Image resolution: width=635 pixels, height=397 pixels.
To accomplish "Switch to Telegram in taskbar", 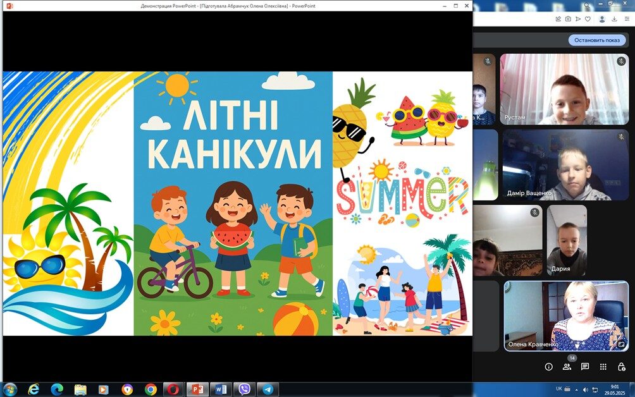I will 268,389.
